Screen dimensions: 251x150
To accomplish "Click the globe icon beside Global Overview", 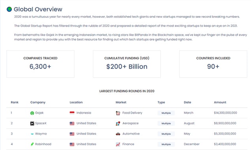I will [9, 9].
